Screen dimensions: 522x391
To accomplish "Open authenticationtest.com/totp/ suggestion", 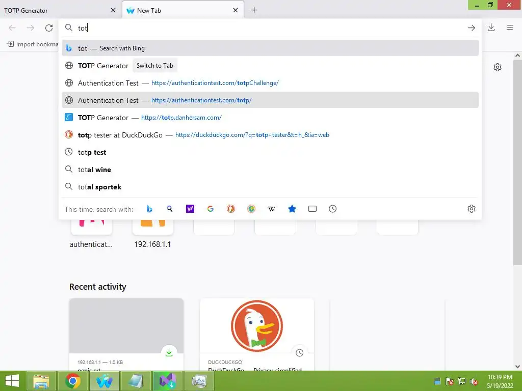I will [270, 100].
